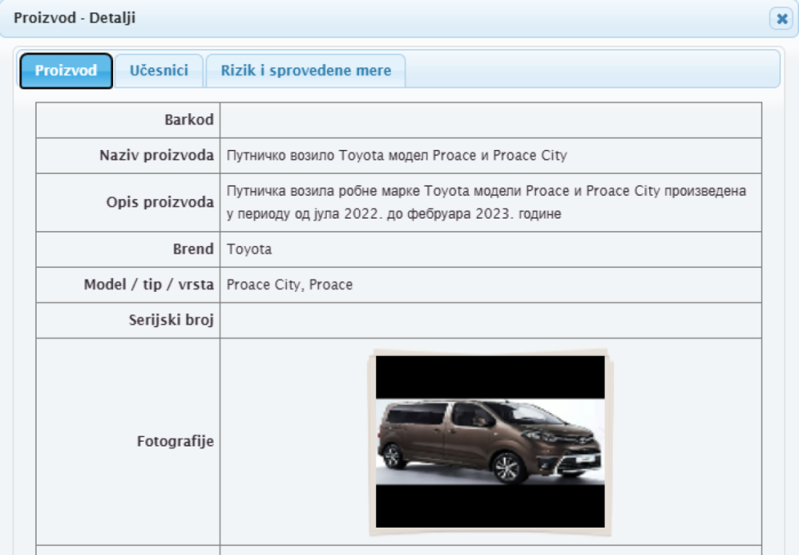Switch to the Proizvod tab
799x555 pixels.
66,70
